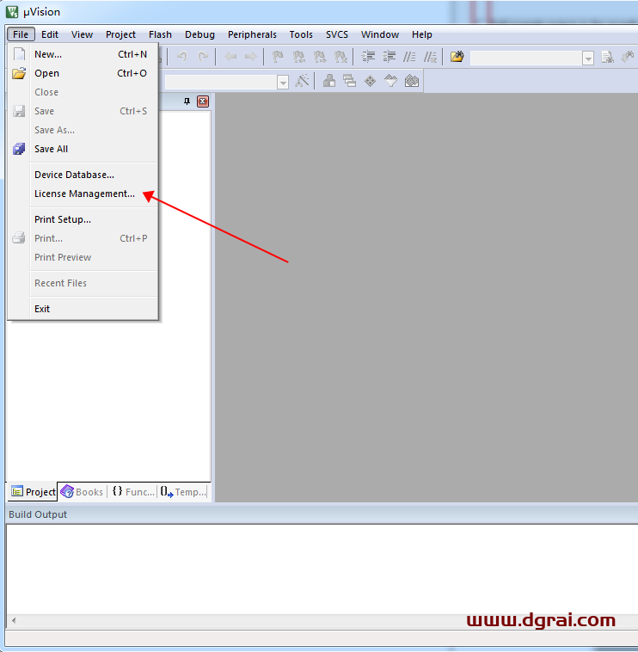This screenshot has height=652, width=638.
Task: Click the indent selected lines icon
Action: [x=368, y=58]
